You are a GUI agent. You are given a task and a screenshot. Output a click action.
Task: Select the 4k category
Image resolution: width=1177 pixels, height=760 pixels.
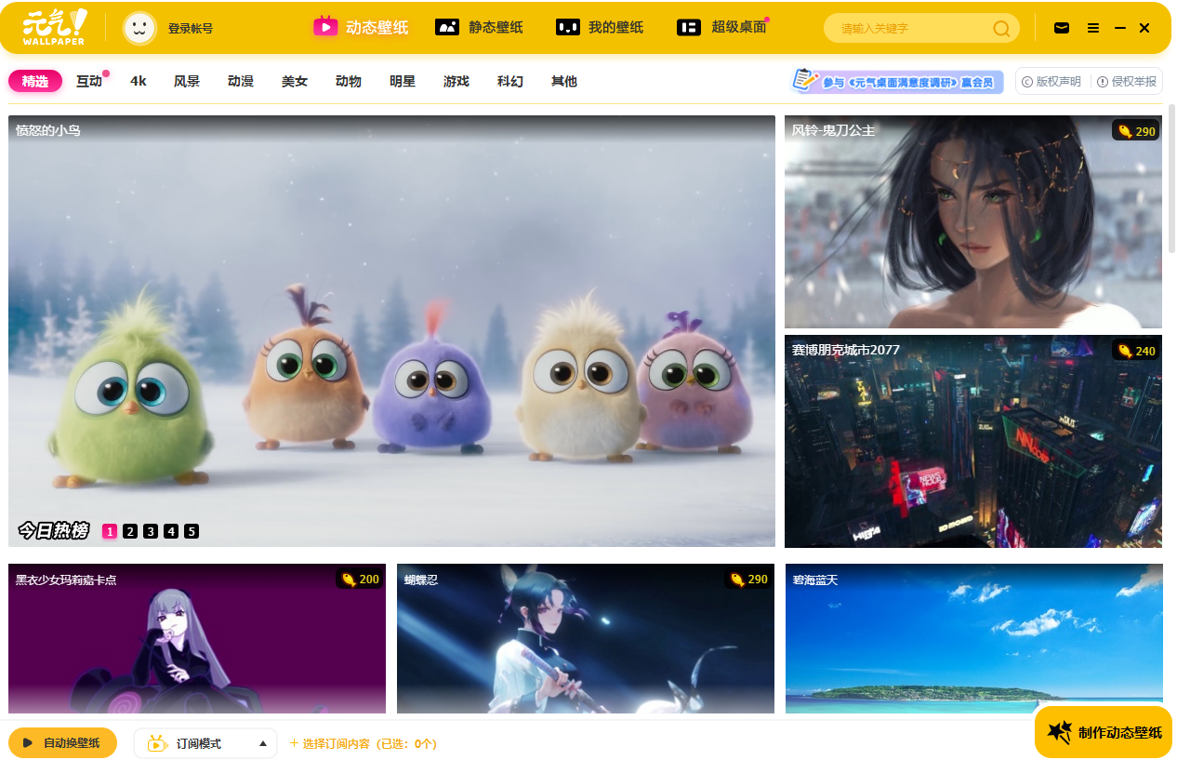(x=139, y=81)
